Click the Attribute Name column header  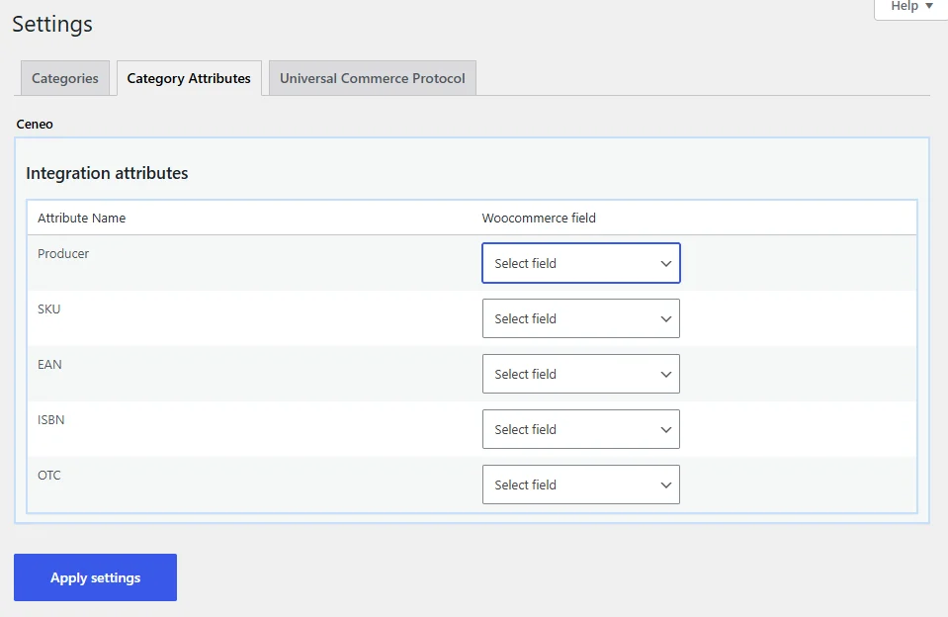[x=82, y=218]
